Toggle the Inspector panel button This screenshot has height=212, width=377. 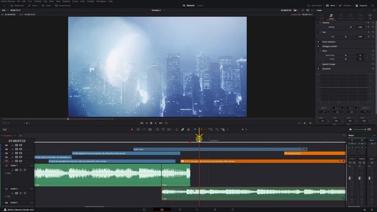tap(361, 5)
